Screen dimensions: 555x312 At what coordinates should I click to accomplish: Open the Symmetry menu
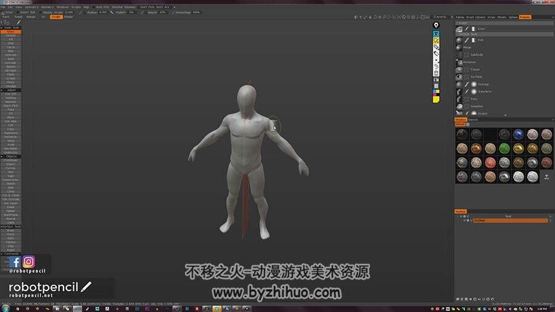point(31,7)
